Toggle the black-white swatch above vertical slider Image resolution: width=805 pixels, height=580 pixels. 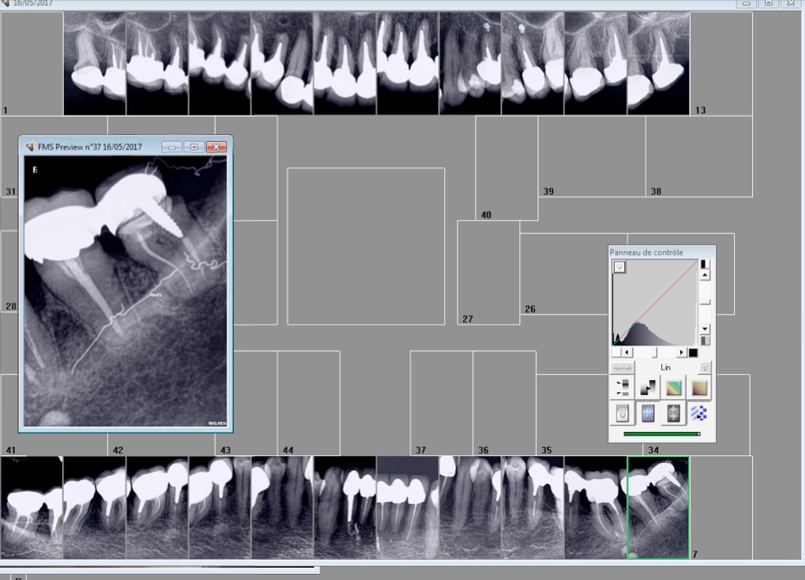click(x=704, y=264)
